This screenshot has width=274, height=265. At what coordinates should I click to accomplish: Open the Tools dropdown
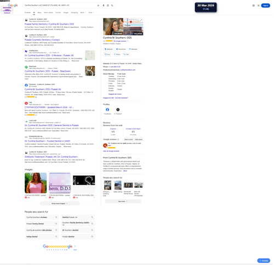click(91, 13)
